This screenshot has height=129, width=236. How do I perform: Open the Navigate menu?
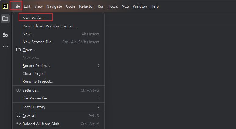point(54,6)
